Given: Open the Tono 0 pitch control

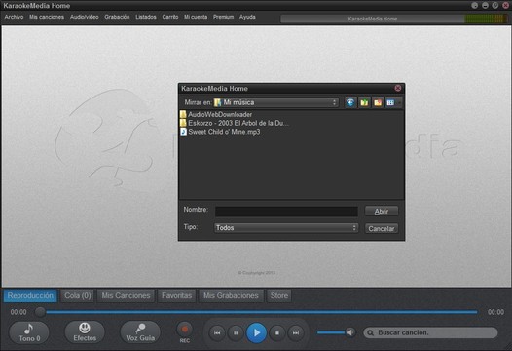Looking at the screenshot, I should tap(29, 332).
